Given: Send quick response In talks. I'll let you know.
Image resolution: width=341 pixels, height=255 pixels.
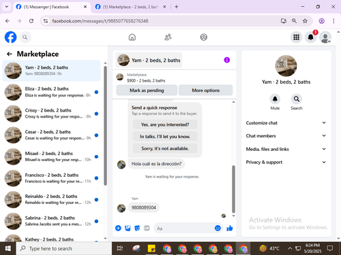Looking at the screenshot, I should (x=165, y=137).
